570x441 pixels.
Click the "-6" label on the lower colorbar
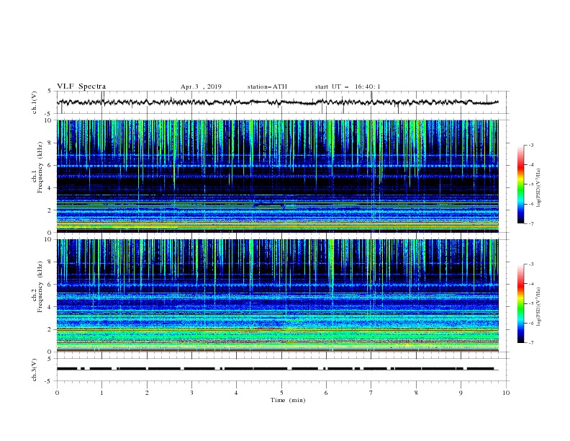531,323
